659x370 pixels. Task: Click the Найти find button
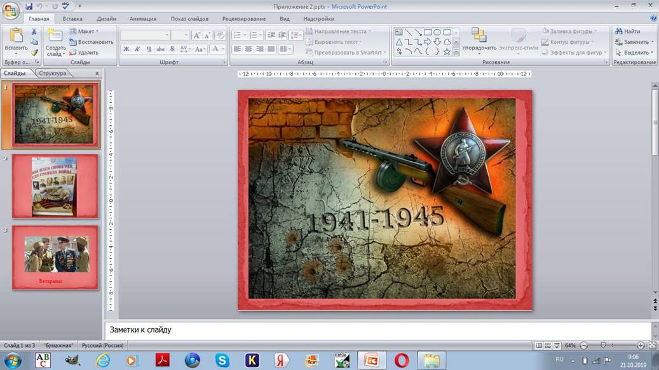(627, 32)
